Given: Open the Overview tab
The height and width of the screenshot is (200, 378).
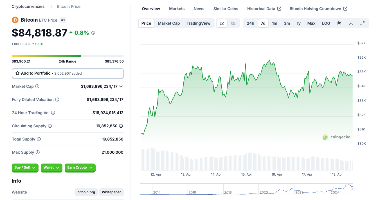Looking at the screenshot, I should pos(151,9).
